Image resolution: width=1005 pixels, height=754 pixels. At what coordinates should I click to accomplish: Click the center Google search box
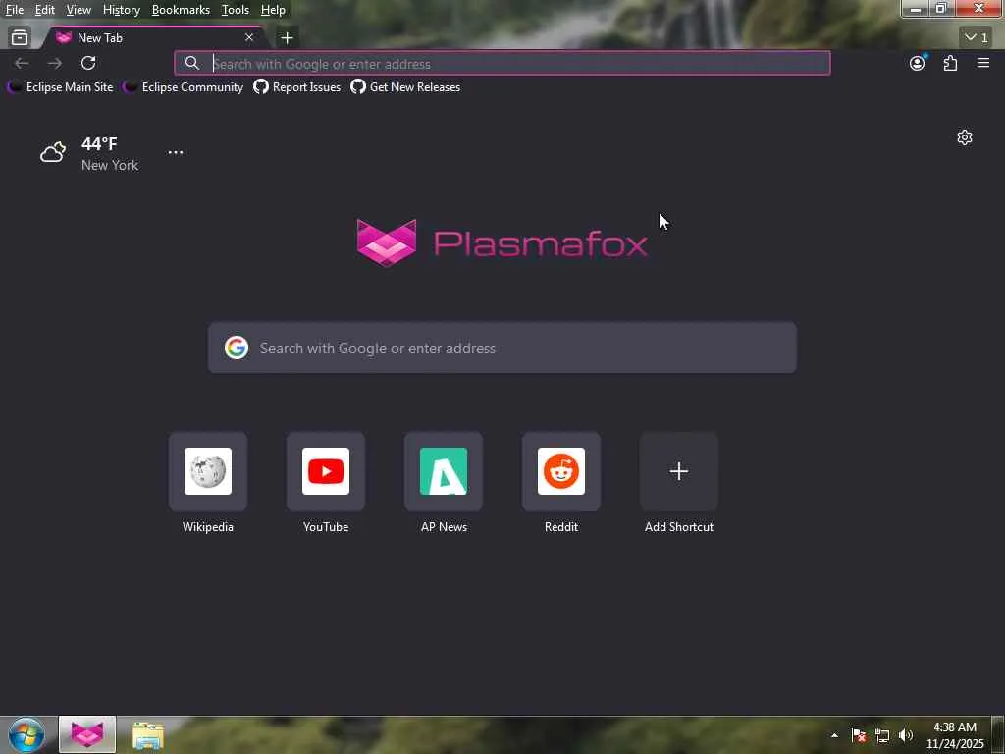point(502,349)
